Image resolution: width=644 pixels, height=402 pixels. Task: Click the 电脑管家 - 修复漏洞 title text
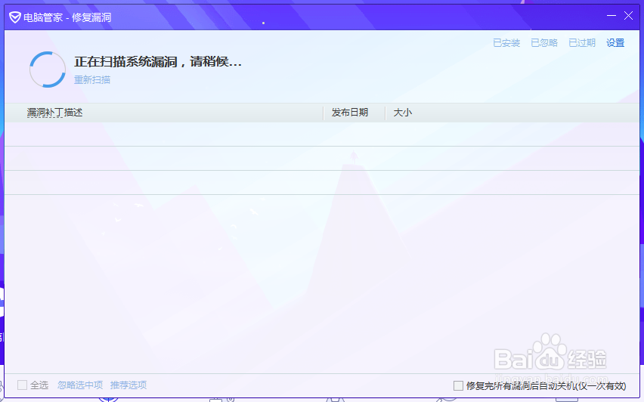click(x=67, y=17)
